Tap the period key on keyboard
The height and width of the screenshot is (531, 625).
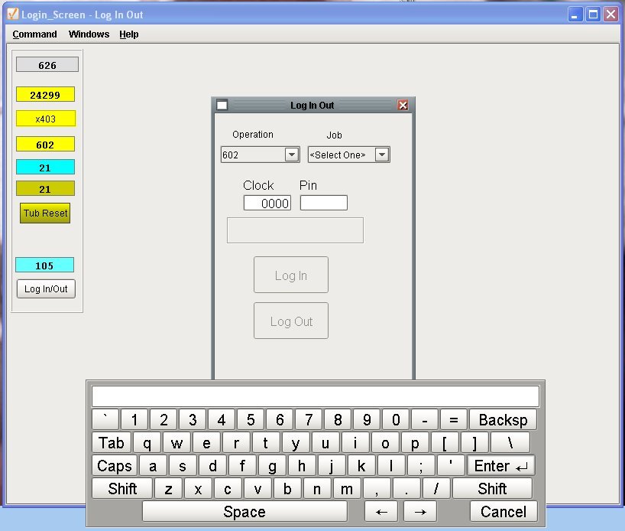click(x=406, y=489)
